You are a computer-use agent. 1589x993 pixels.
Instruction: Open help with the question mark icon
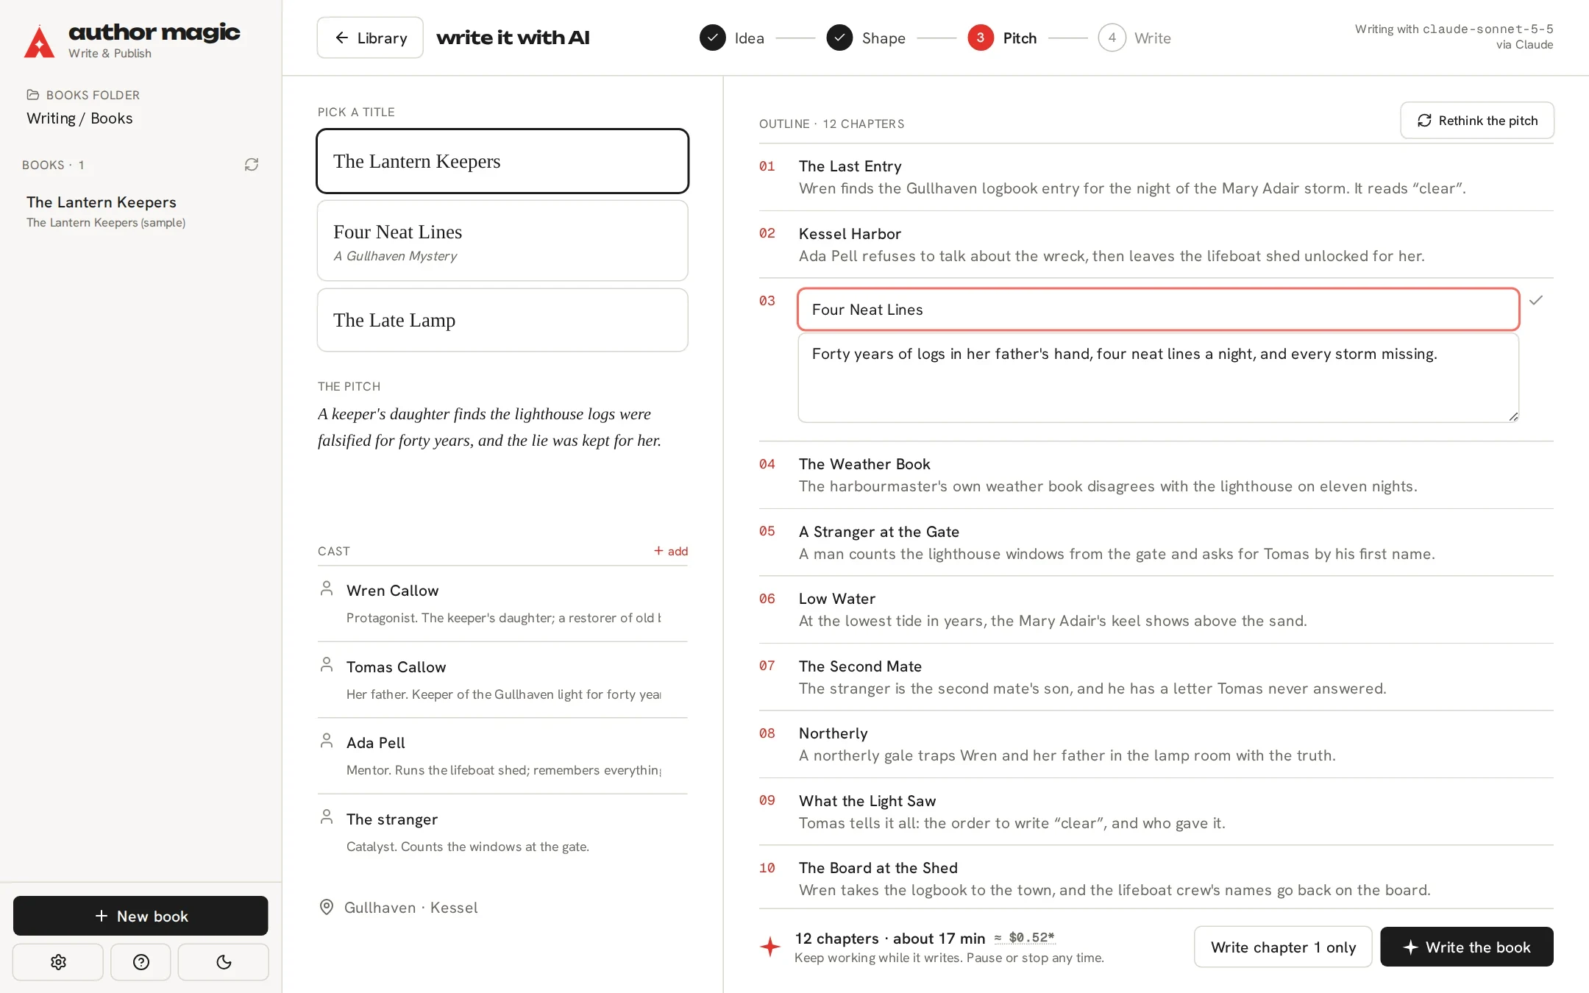pyautogui.click(x=141, y=962)
